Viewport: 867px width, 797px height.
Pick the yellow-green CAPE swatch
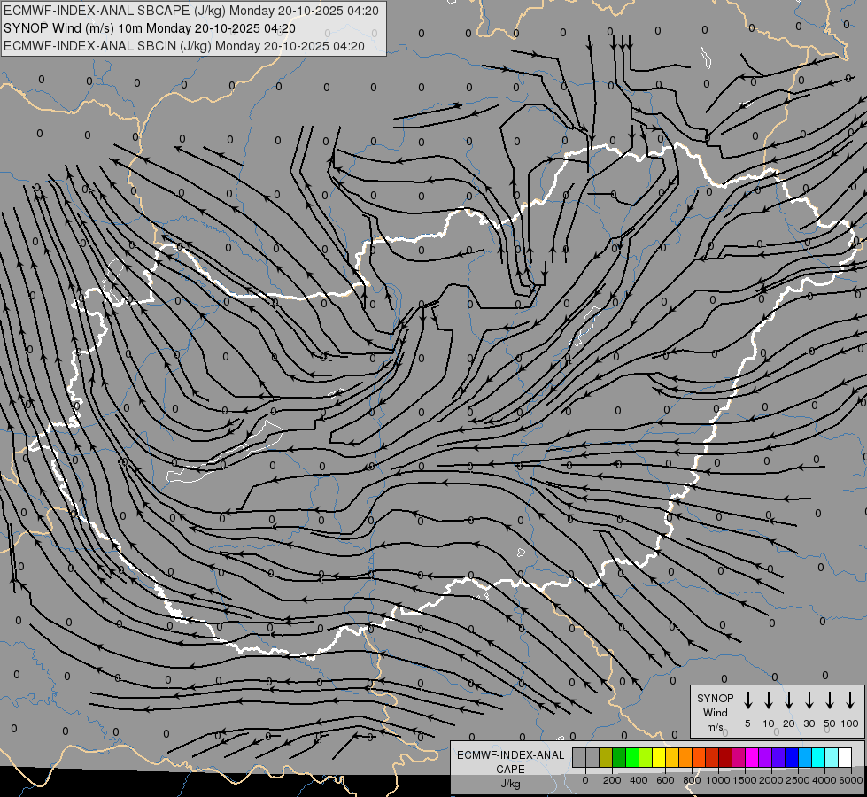[x=646, y=757]
